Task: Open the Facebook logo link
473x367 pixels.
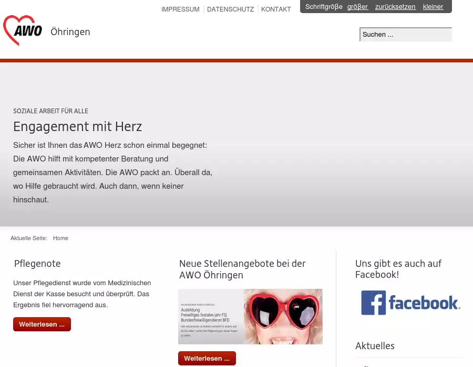Action: pos(410,303)
